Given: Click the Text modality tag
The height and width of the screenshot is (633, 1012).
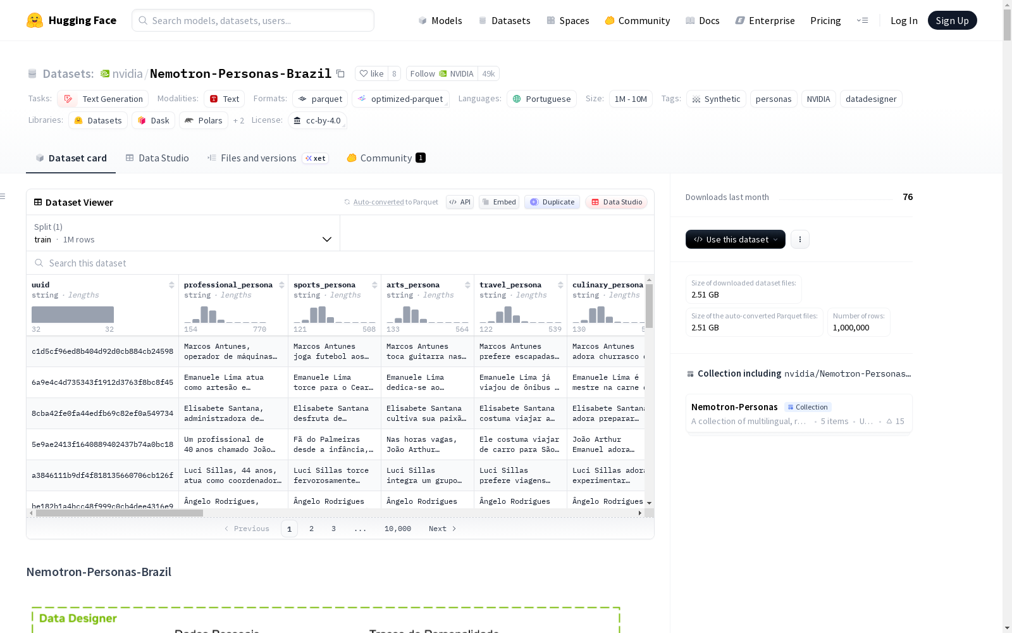Looking at the screenshot, I should 224,99.
